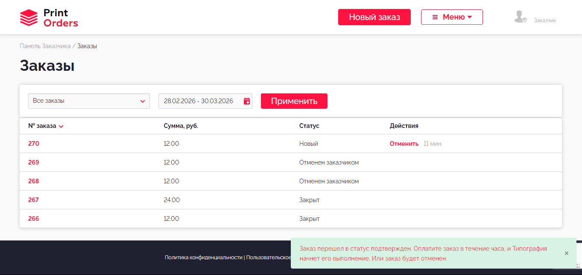Go to Панель Заказчика breadcrumb
This screenshot has height=275, width=582.
(x=45, y=46)
